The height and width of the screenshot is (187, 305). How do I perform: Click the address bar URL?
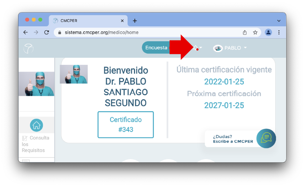click(102, 33)
